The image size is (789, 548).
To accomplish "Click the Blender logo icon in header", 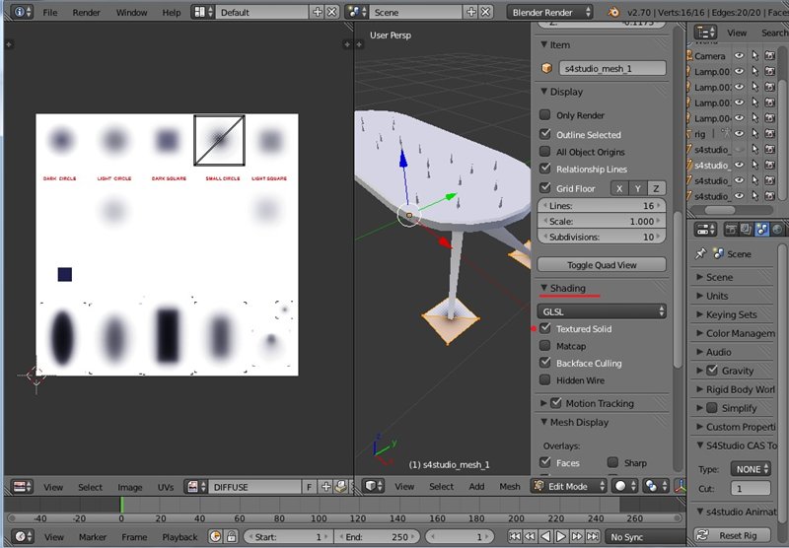I will tap(613, 12).
